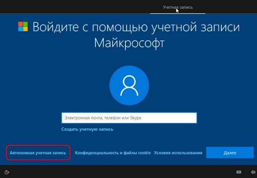Choose Автономная учетная запись link
Viewport: 257px width, 178px height.
tap(38, 153)
